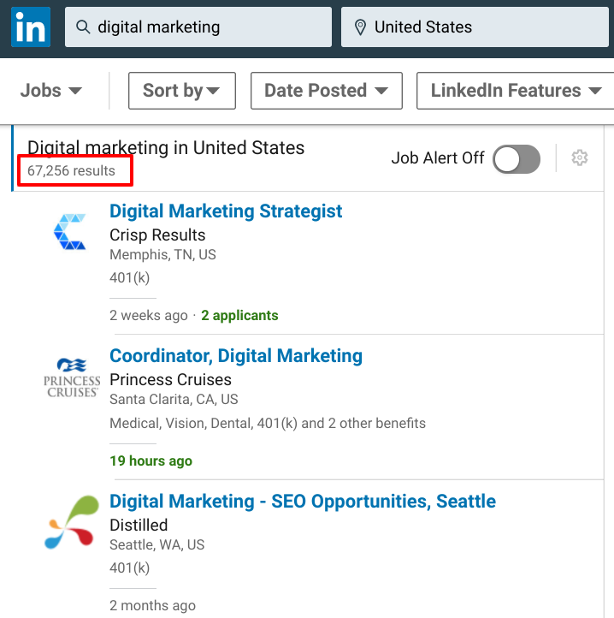The image size is (614, 618).
Task: Open the Date Posted filter
Action: pyautogui.click(x=326, y=91)
